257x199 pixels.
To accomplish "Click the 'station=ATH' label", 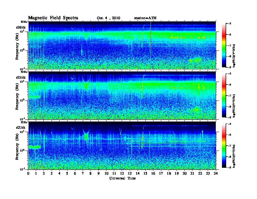I will click(x=145, y=18).
